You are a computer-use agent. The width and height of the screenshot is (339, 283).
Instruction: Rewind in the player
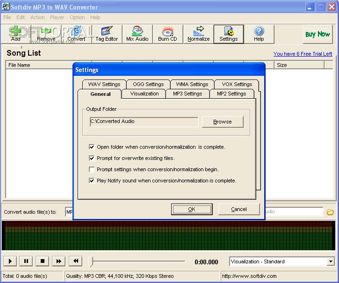75,261
